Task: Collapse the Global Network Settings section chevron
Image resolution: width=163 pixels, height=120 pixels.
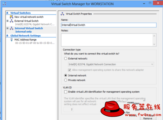Action: tap(7, 36)
